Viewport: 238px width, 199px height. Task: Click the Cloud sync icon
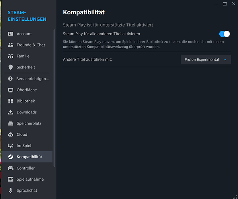tap(10, 135)
